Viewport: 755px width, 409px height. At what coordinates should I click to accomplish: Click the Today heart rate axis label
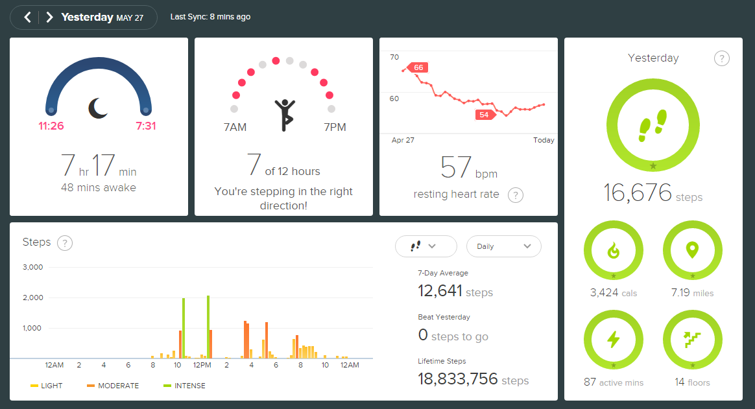tap(544, 141)
